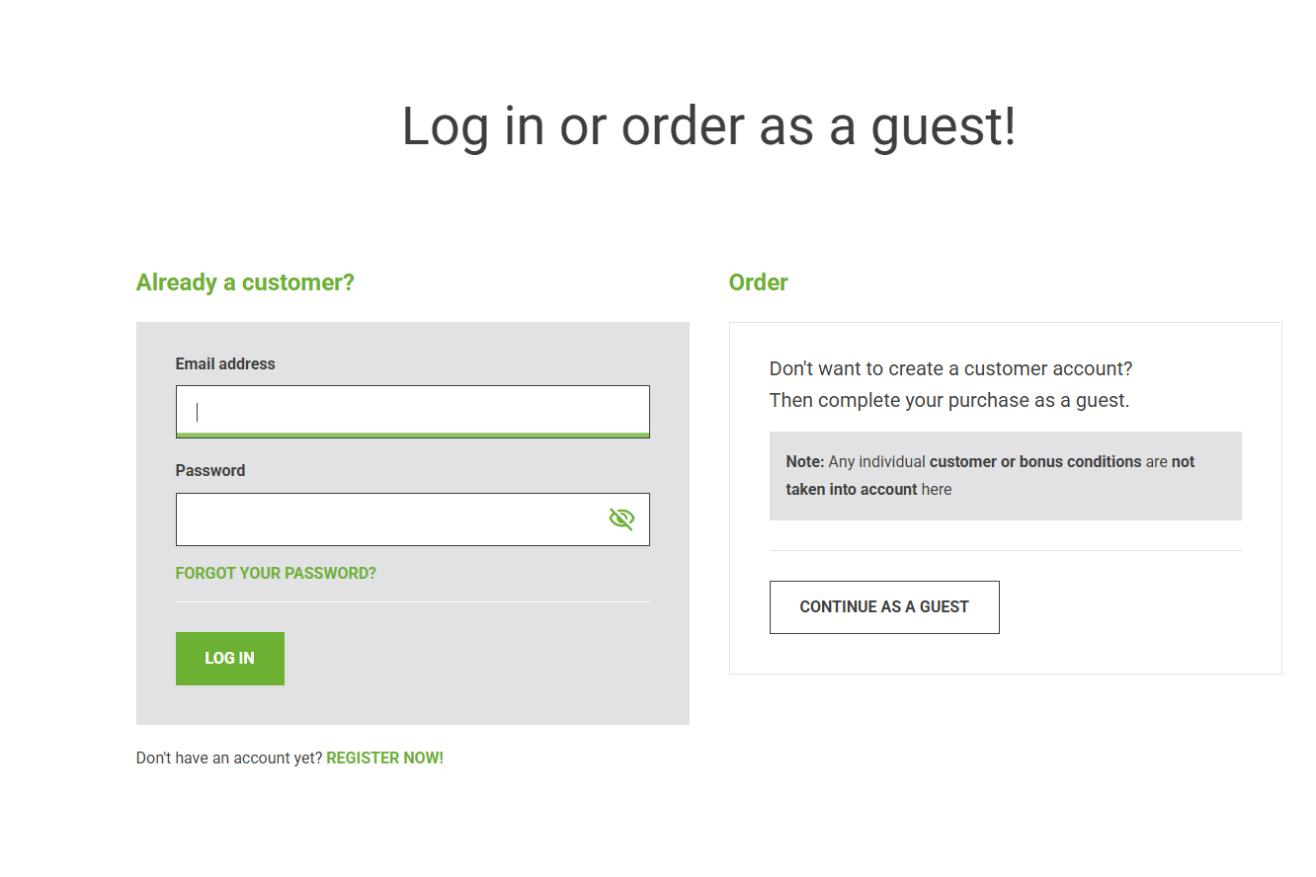Choose Continue as a Guest
This screenshot has height=877, width=1316.
pyautogui.click(x=884, y=607)
